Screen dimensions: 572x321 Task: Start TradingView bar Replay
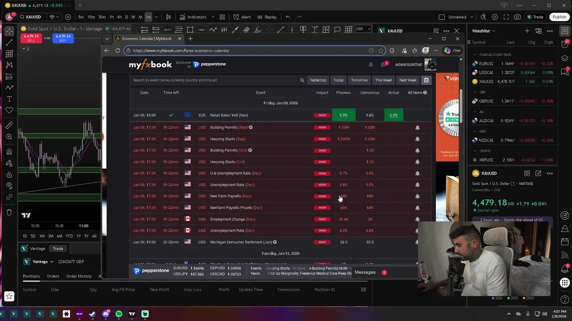pyautogui.click(x=267, y=17)
